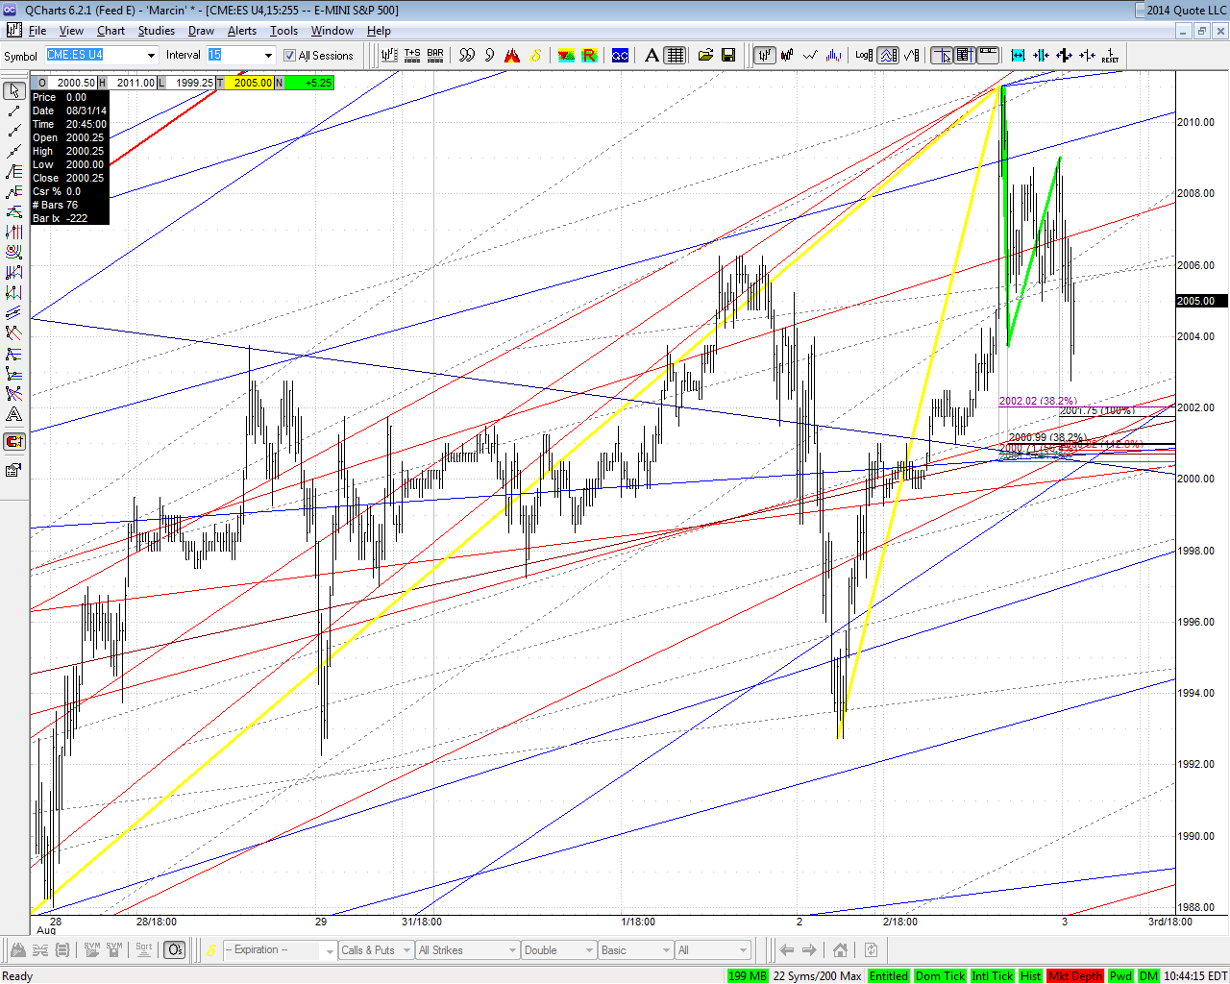Click the Dom Tick status indicator
This screenshot has height=984, width=1230.
point(940,975)
